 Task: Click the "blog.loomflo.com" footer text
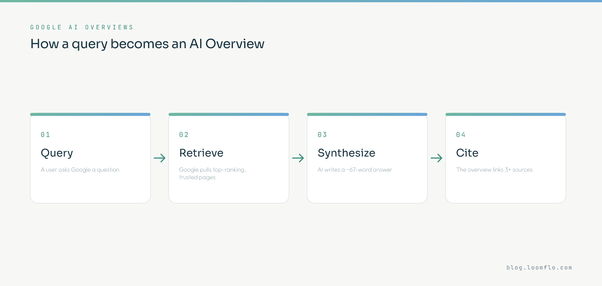pos(539,268)
